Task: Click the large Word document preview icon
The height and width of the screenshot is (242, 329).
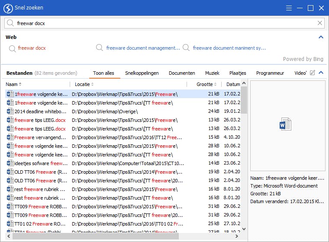Action: [x=285, y=124]
